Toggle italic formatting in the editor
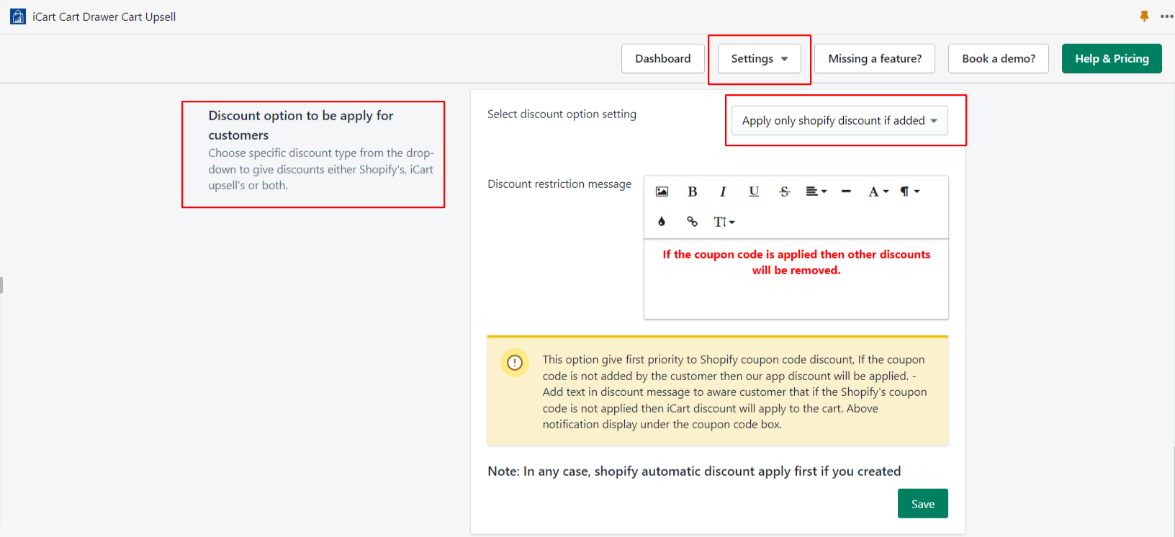1175x537 pixels. tap(723, 191)
